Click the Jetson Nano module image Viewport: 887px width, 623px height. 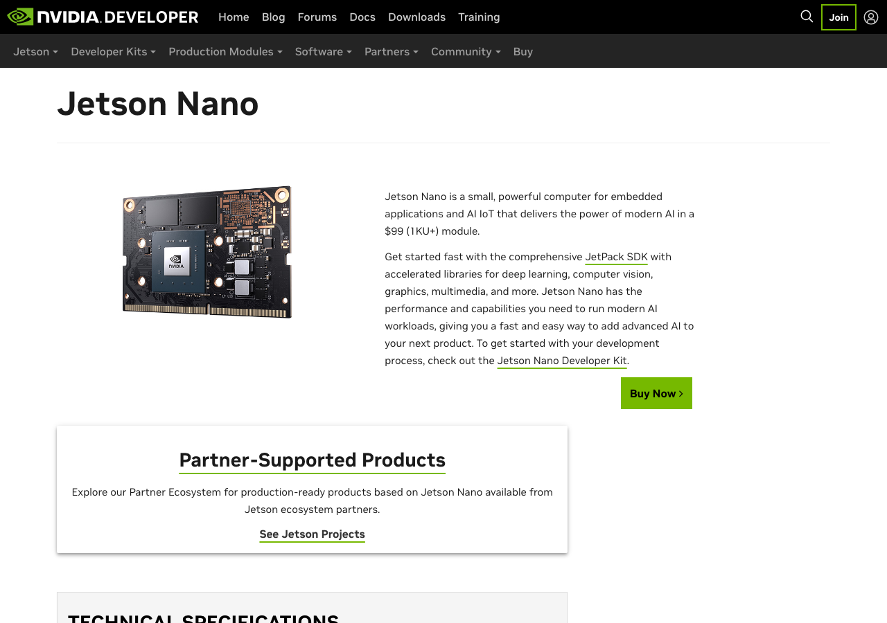(207, 252)
